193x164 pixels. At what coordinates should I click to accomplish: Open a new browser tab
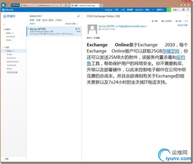tap(101, 5)
